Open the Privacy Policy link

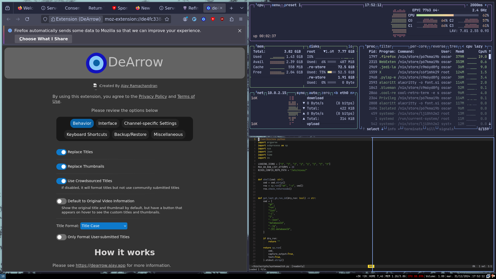click(153, 96)
